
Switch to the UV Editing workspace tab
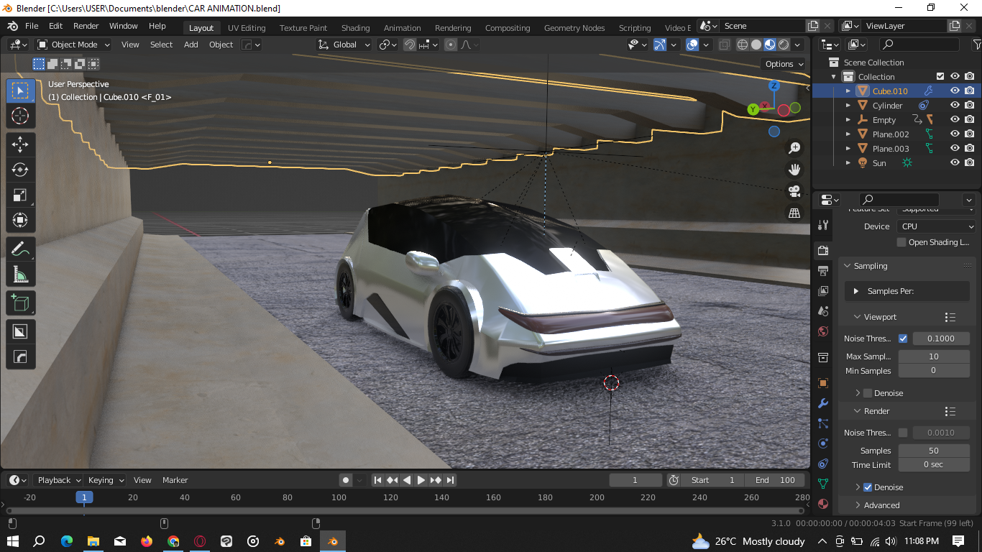coord(247,28)
